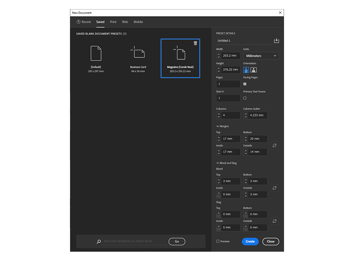This screenshot has height=260, width=354.
Task: Toggle the bleed link chain icon
Action: [x=274, y=188]
